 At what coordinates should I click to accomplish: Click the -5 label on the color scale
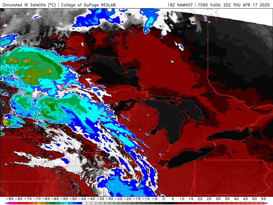155,199
